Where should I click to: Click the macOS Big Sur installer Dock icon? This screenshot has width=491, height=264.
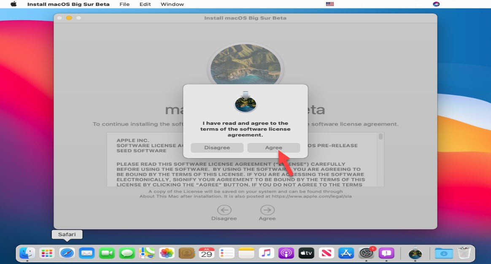415,253
